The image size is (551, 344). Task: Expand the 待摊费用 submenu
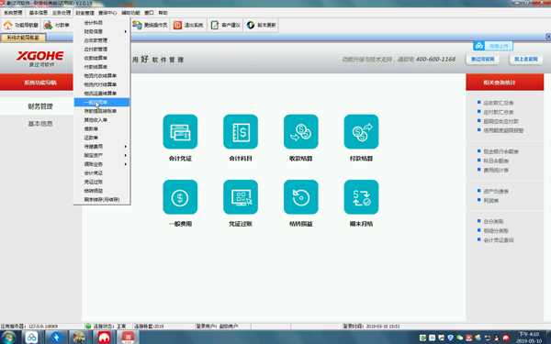tap(102, 147)
